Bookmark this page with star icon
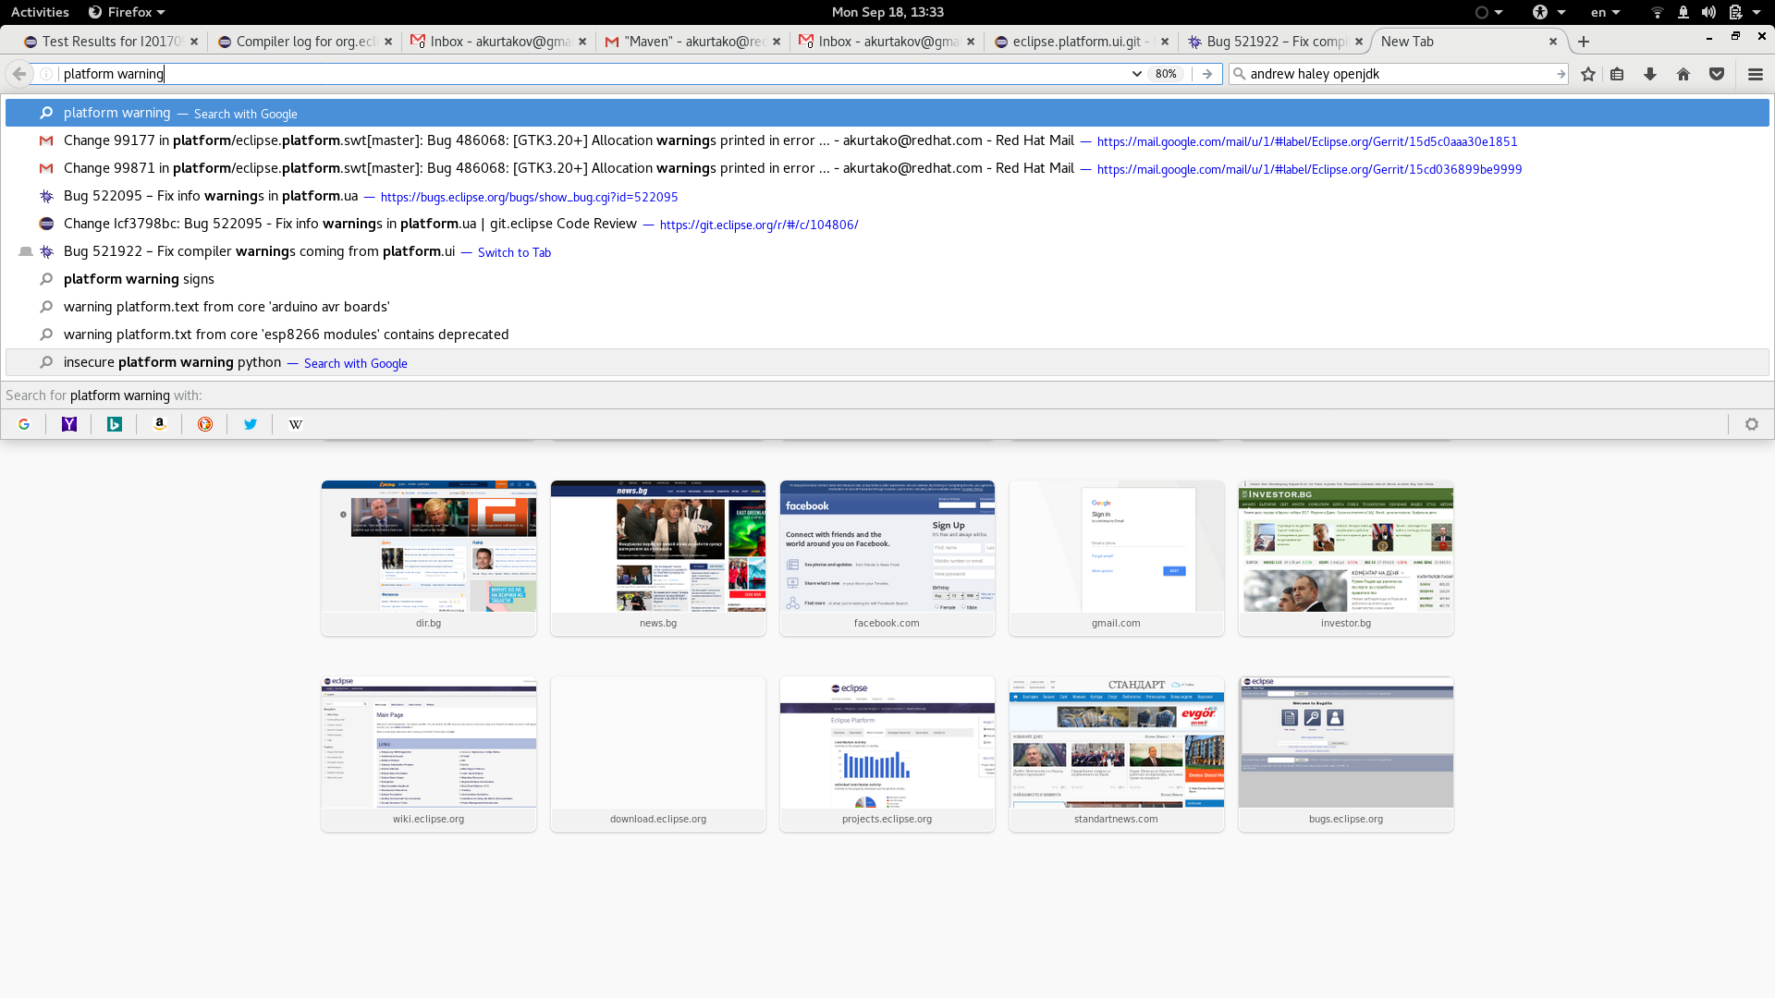The width and height of the screenshot is (1775, 998). pos(1588,74)
